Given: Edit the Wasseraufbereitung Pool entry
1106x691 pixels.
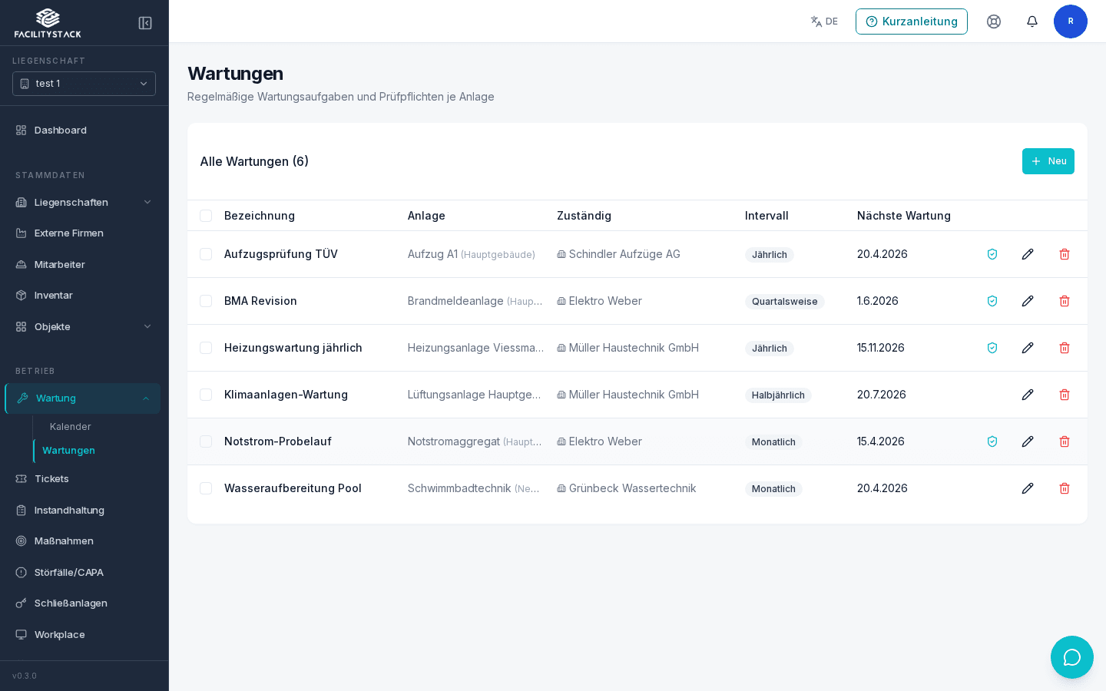Looking at the screenshot, I should 1028,488.
